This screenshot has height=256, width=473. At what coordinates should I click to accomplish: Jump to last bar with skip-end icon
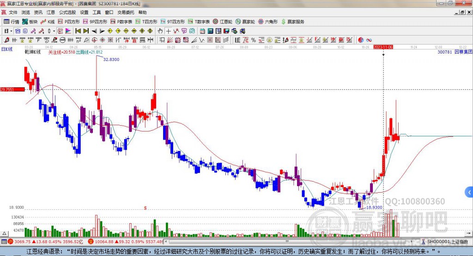pyautogui.click(x=86, y=31)
